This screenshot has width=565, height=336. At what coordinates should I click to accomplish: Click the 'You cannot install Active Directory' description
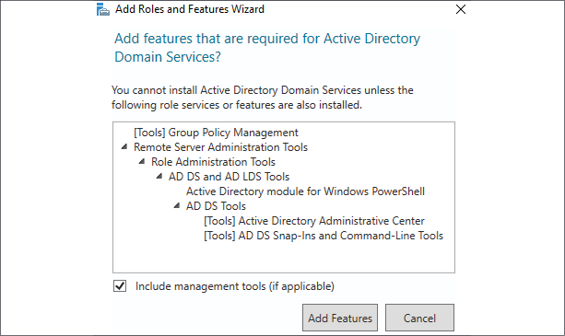coord(263,98)
